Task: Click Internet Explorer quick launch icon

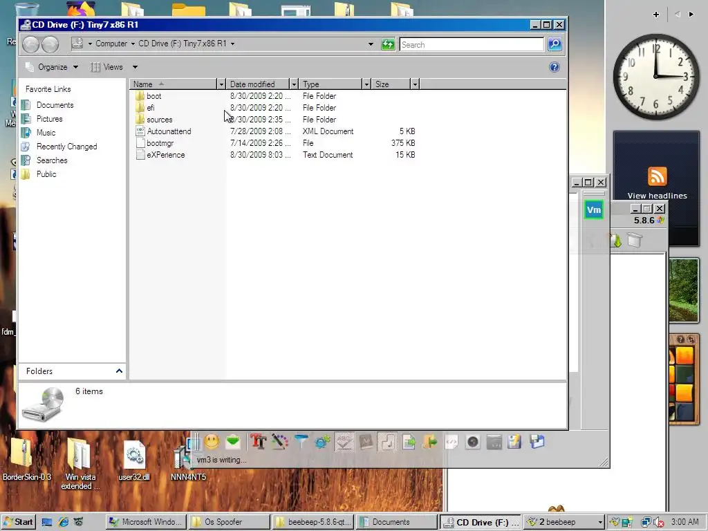Action: (x=63, y=522)
